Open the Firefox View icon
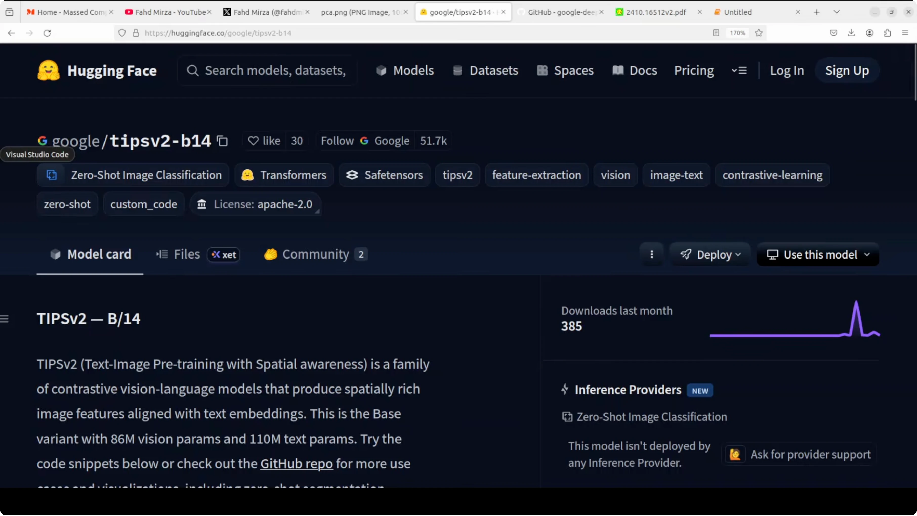 [x=10, y=12]
